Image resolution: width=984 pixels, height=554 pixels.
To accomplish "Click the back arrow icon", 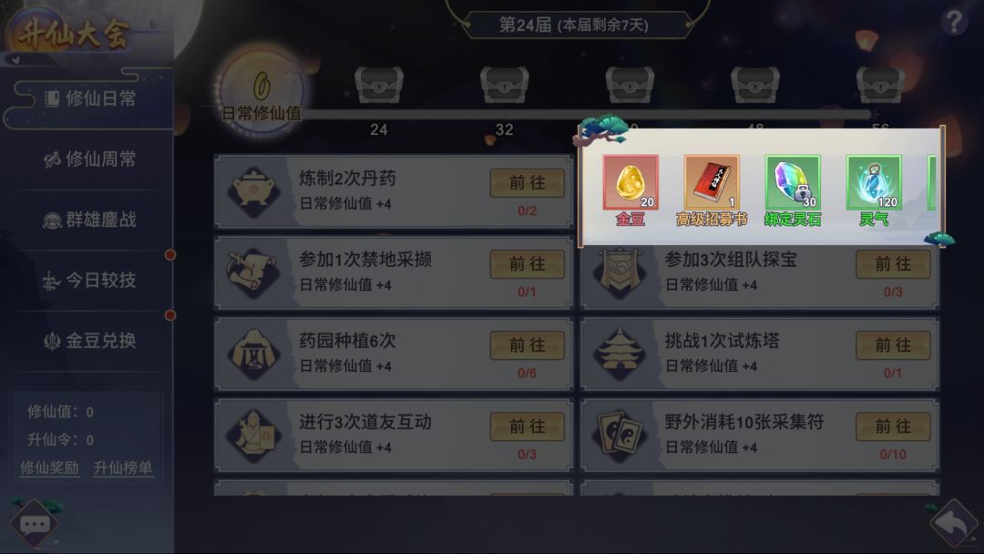I will point(953,523).
